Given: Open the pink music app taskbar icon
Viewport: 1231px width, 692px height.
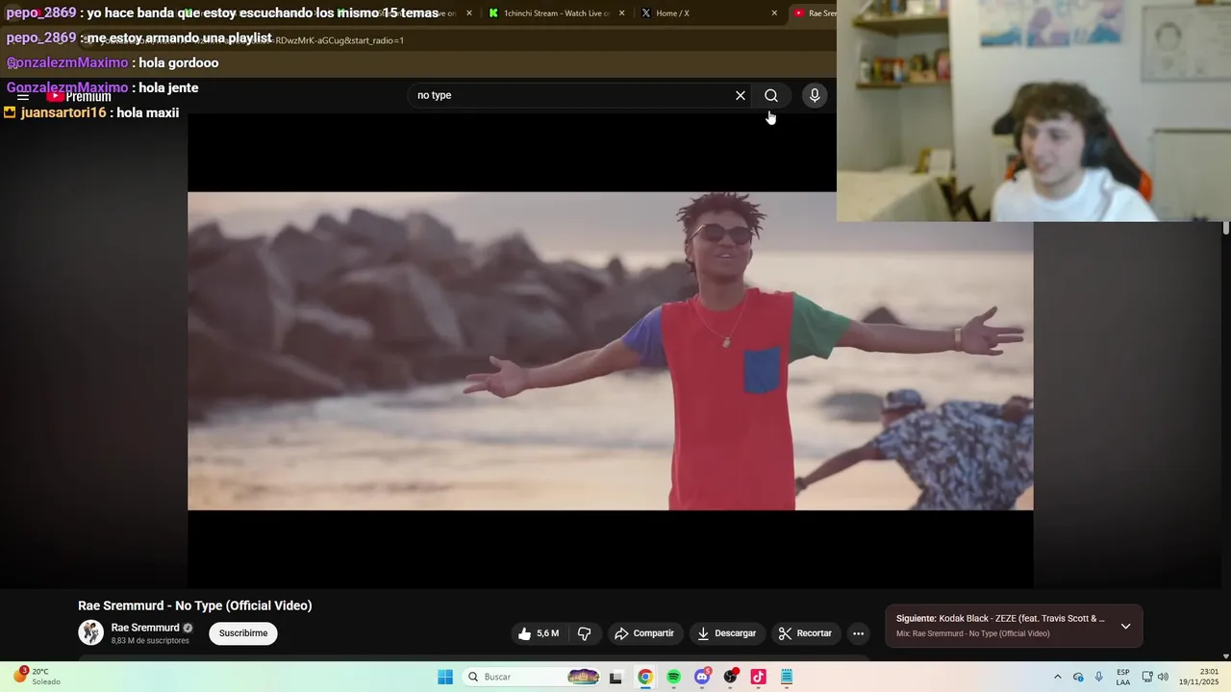Looking at the screenshot, I should pyautogui.click(x=759, y=677).
